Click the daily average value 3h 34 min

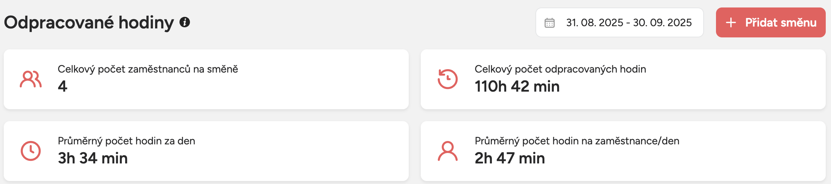93,158
